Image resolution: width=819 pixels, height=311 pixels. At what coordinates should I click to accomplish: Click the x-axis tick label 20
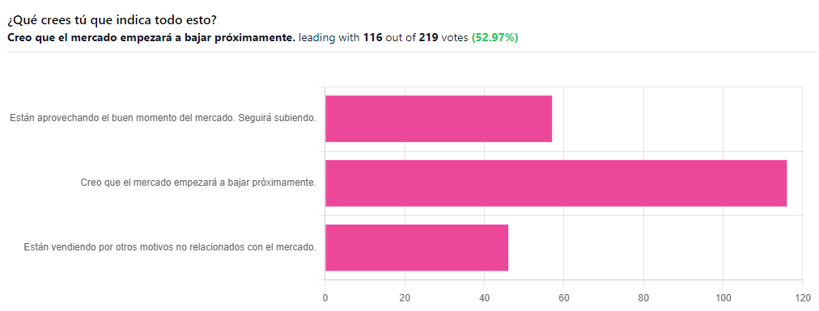point(405,297)
